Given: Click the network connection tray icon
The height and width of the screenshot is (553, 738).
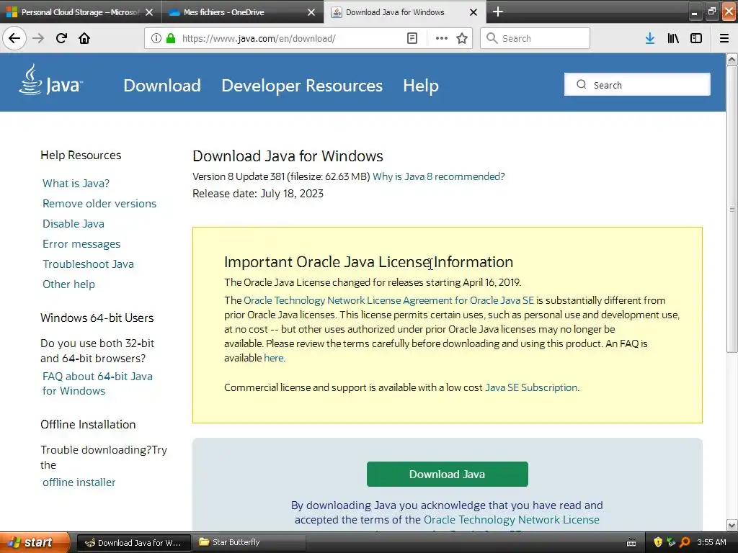Looking at the screenshot, I should coord(671,542).
